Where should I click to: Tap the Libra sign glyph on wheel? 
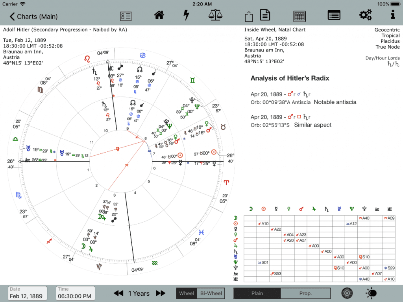[x=15, y=139]
